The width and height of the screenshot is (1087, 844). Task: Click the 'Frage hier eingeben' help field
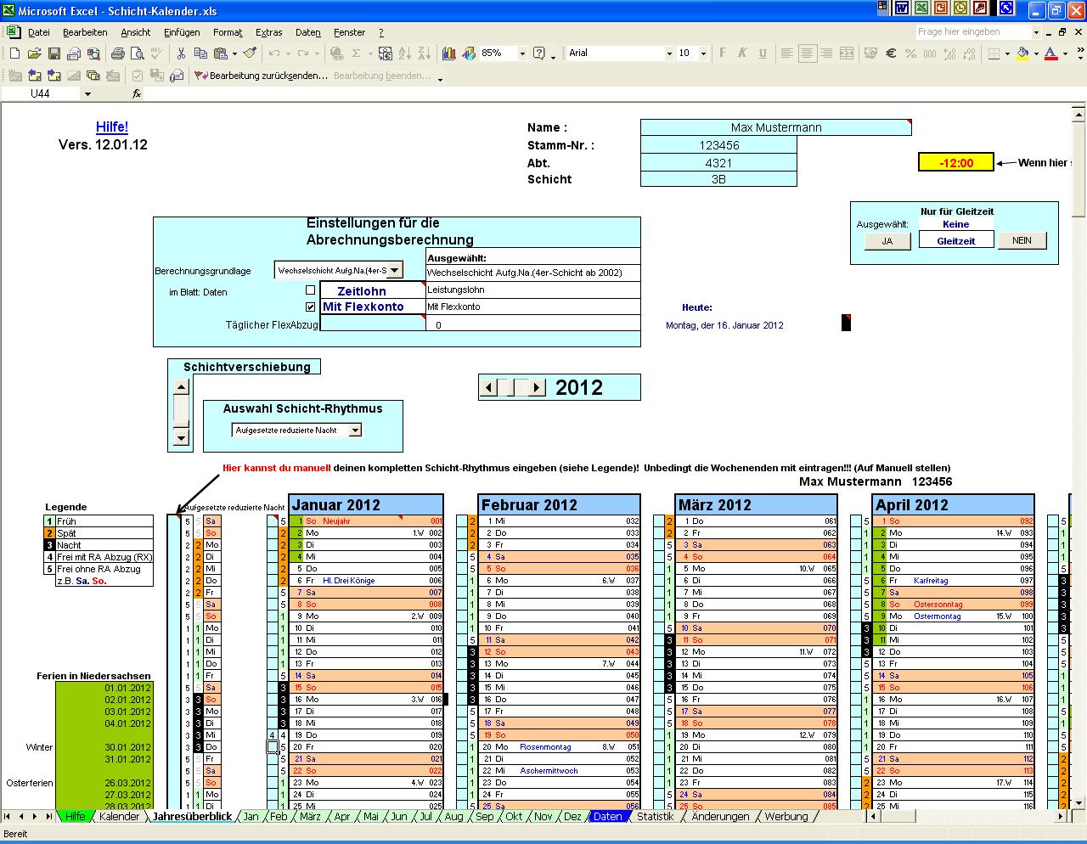tap(973, 31)
